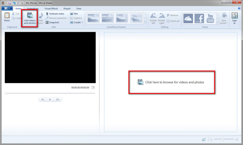The image size is (243, 145).
Task: Click Select all in Editing group
Action: tap(173, 21)
